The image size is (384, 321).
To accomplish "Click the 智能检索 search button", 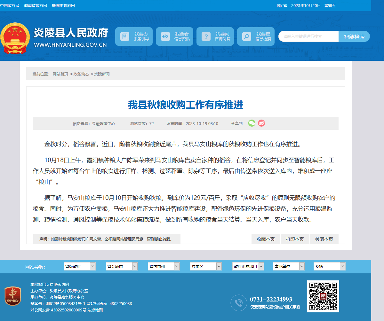I will [x=354, y=36].
